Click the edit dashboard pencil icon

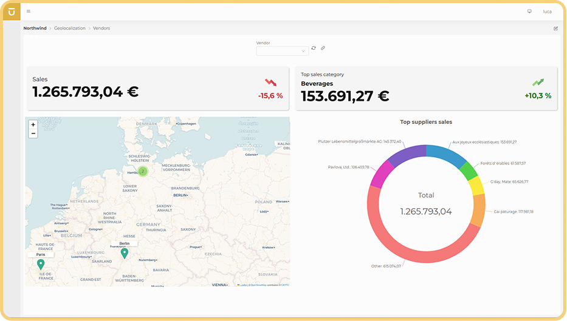pos(555,29)
